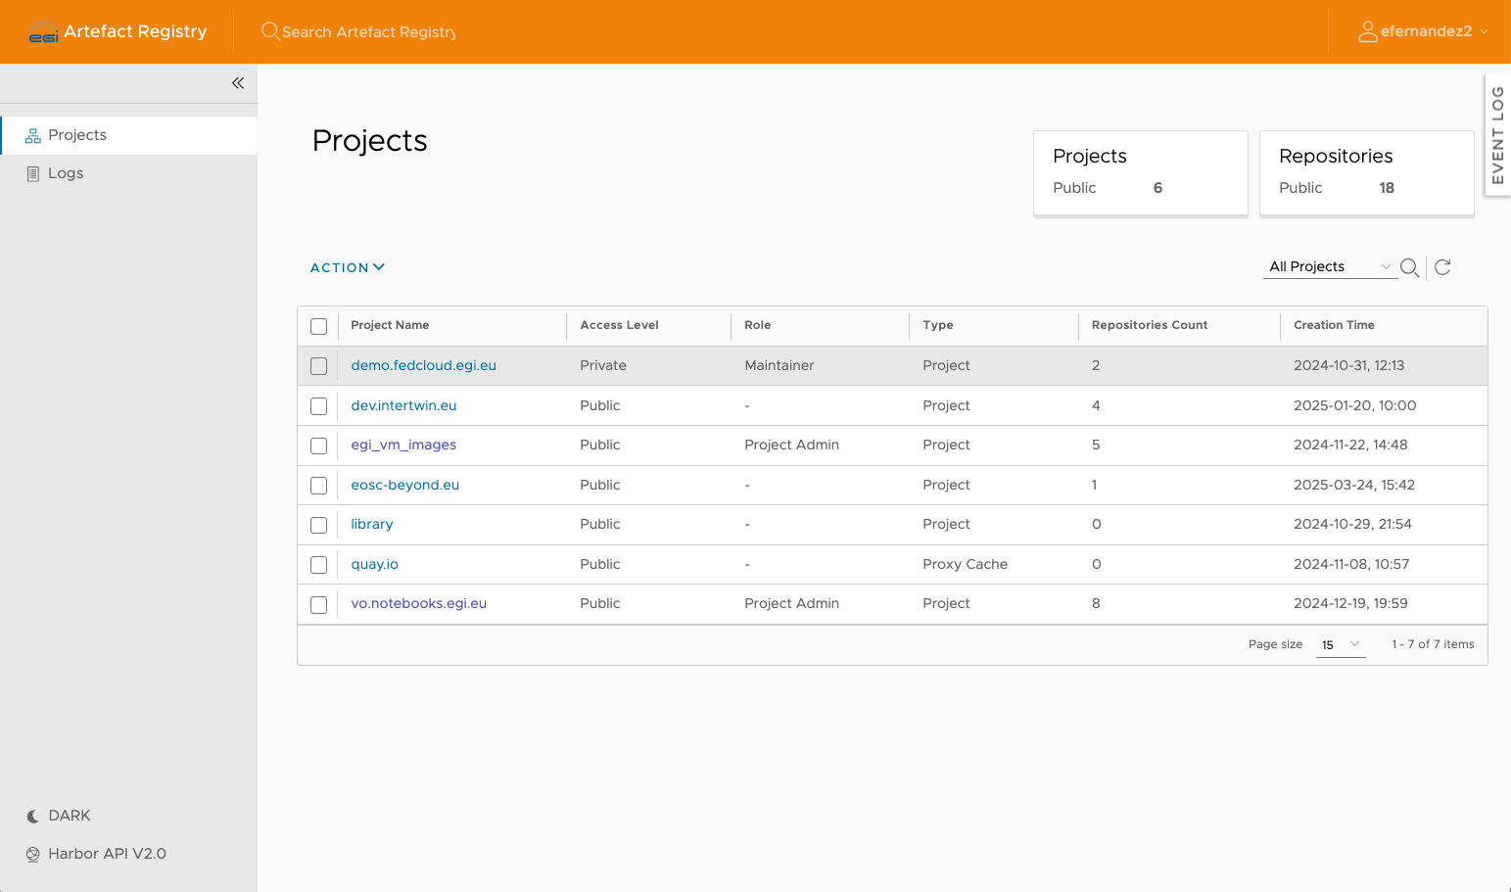The height and width of the screenshot is (892, 1511).
Task: Sort by the Creation Time column header
Action: 1334,325
